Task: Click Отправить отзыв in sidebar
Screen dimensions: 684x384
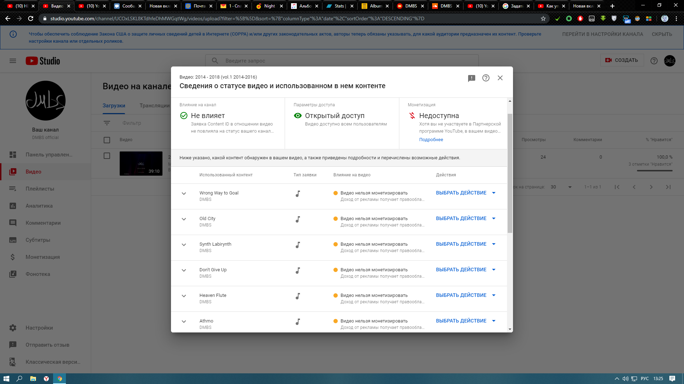Action: pos(46,345)
